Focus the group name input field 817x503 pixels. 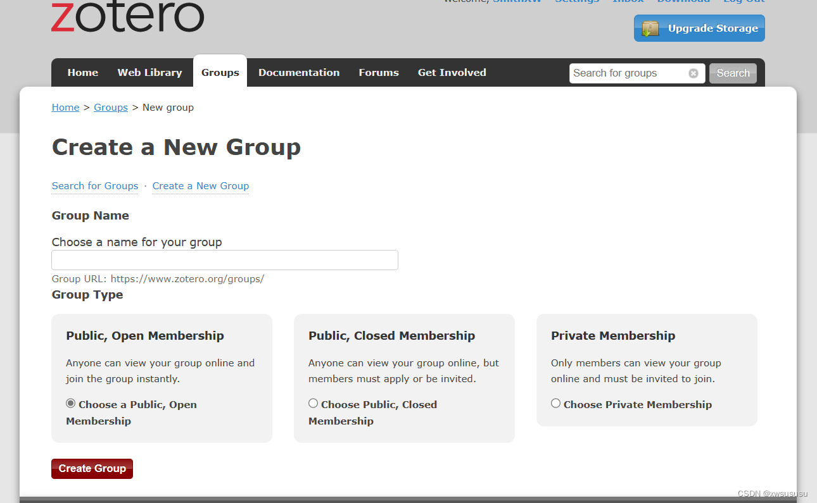(x=225, y=260)
